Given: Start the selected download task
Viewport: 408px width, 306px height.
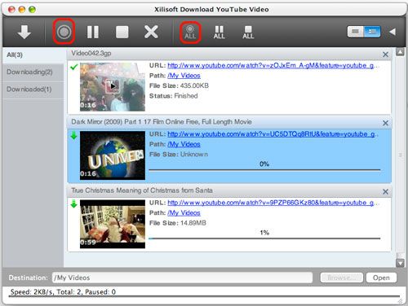Looking at the screenshot, I should coord(64,32).
